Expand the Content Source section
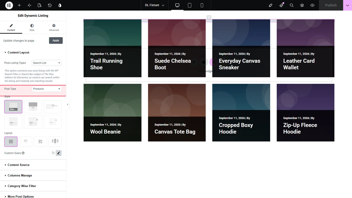352x198 pixels. point(33,165)
